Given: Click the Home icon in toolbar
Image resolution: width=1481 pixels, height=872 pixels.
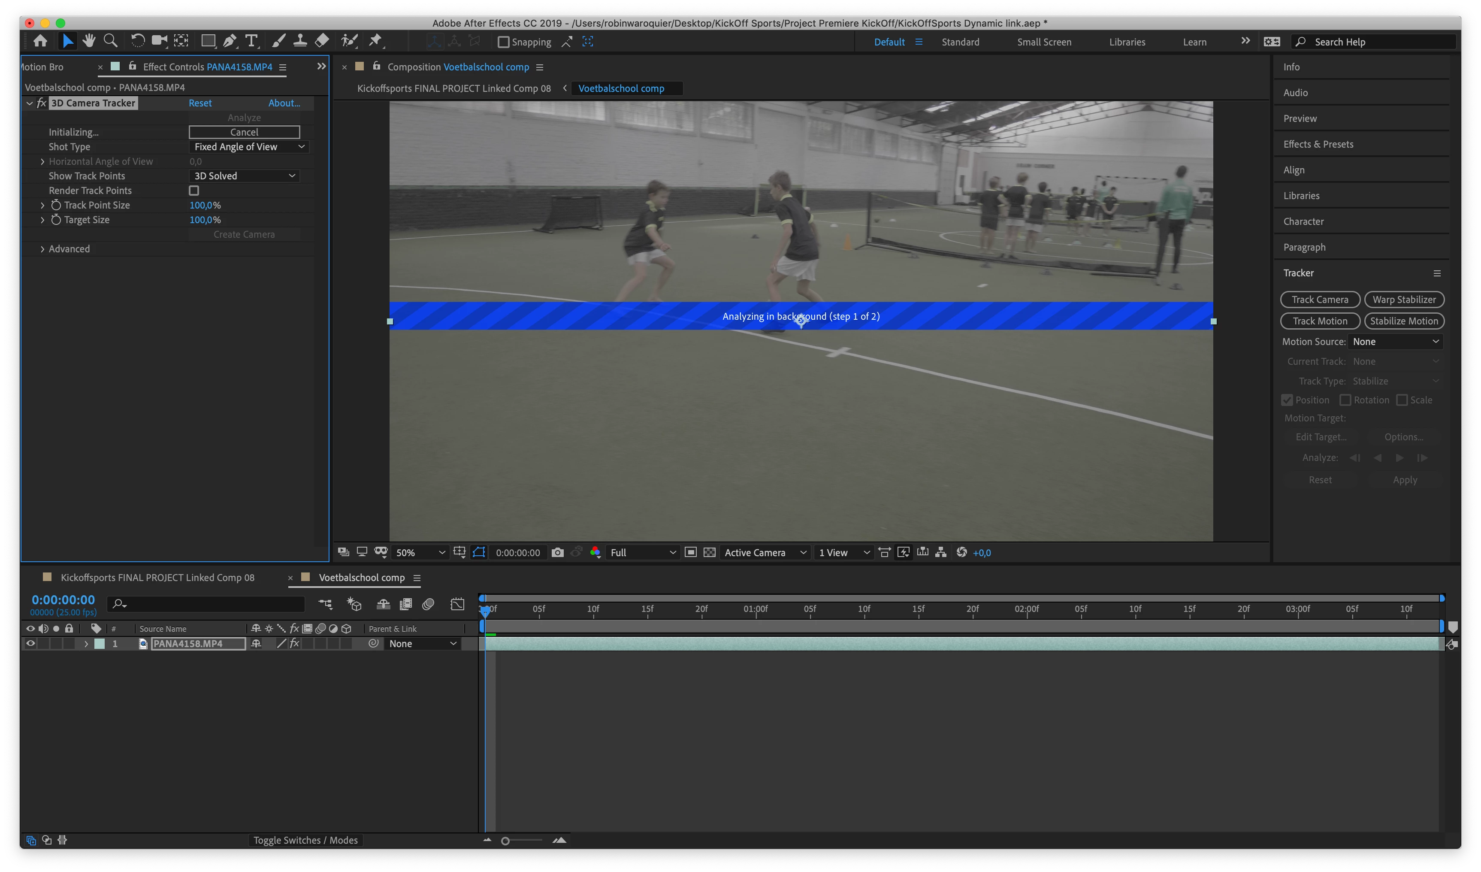Looking at the screenshot, I should point(41,41).
